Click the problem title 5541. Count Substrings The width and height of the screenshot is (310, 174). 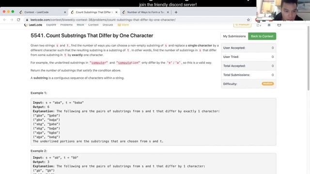pyautogui.click(x=92, y=35)
